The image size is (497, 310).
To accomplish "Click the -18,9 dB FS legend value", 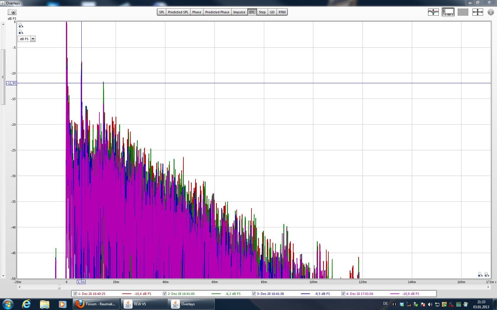I will click(x=411, y=294).
